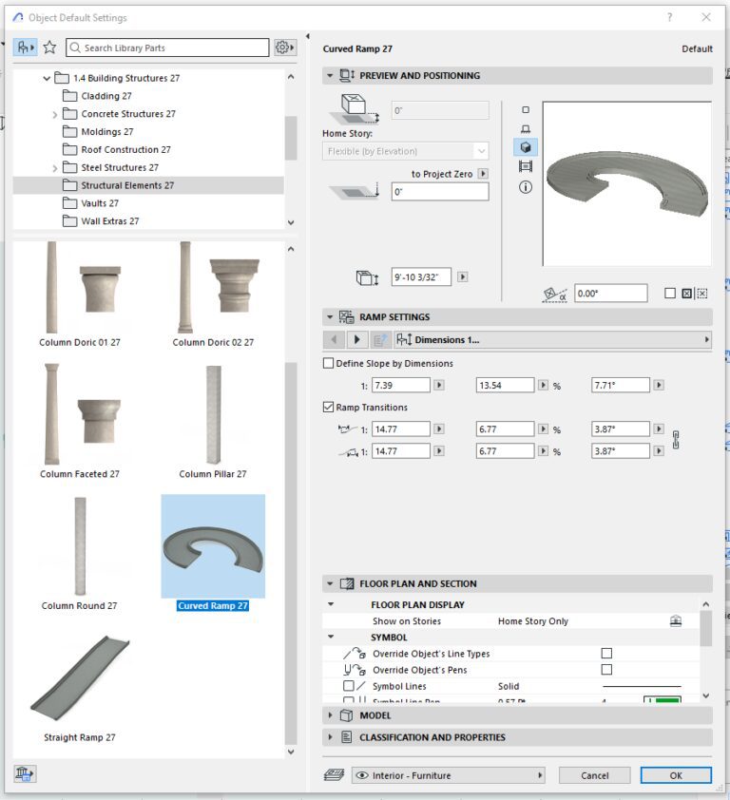Select the preview picture icon
Screen dimensions: 730x800
pyautogui.click(x=526, y=166)
